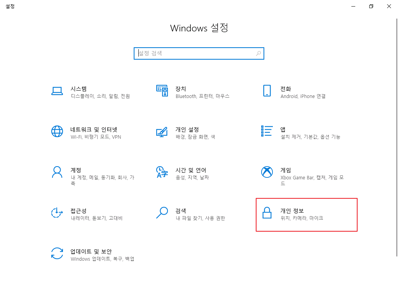This screenshot has width=398, height=282.
Task: Close the 설정 window
Action: tap(389, 6)
